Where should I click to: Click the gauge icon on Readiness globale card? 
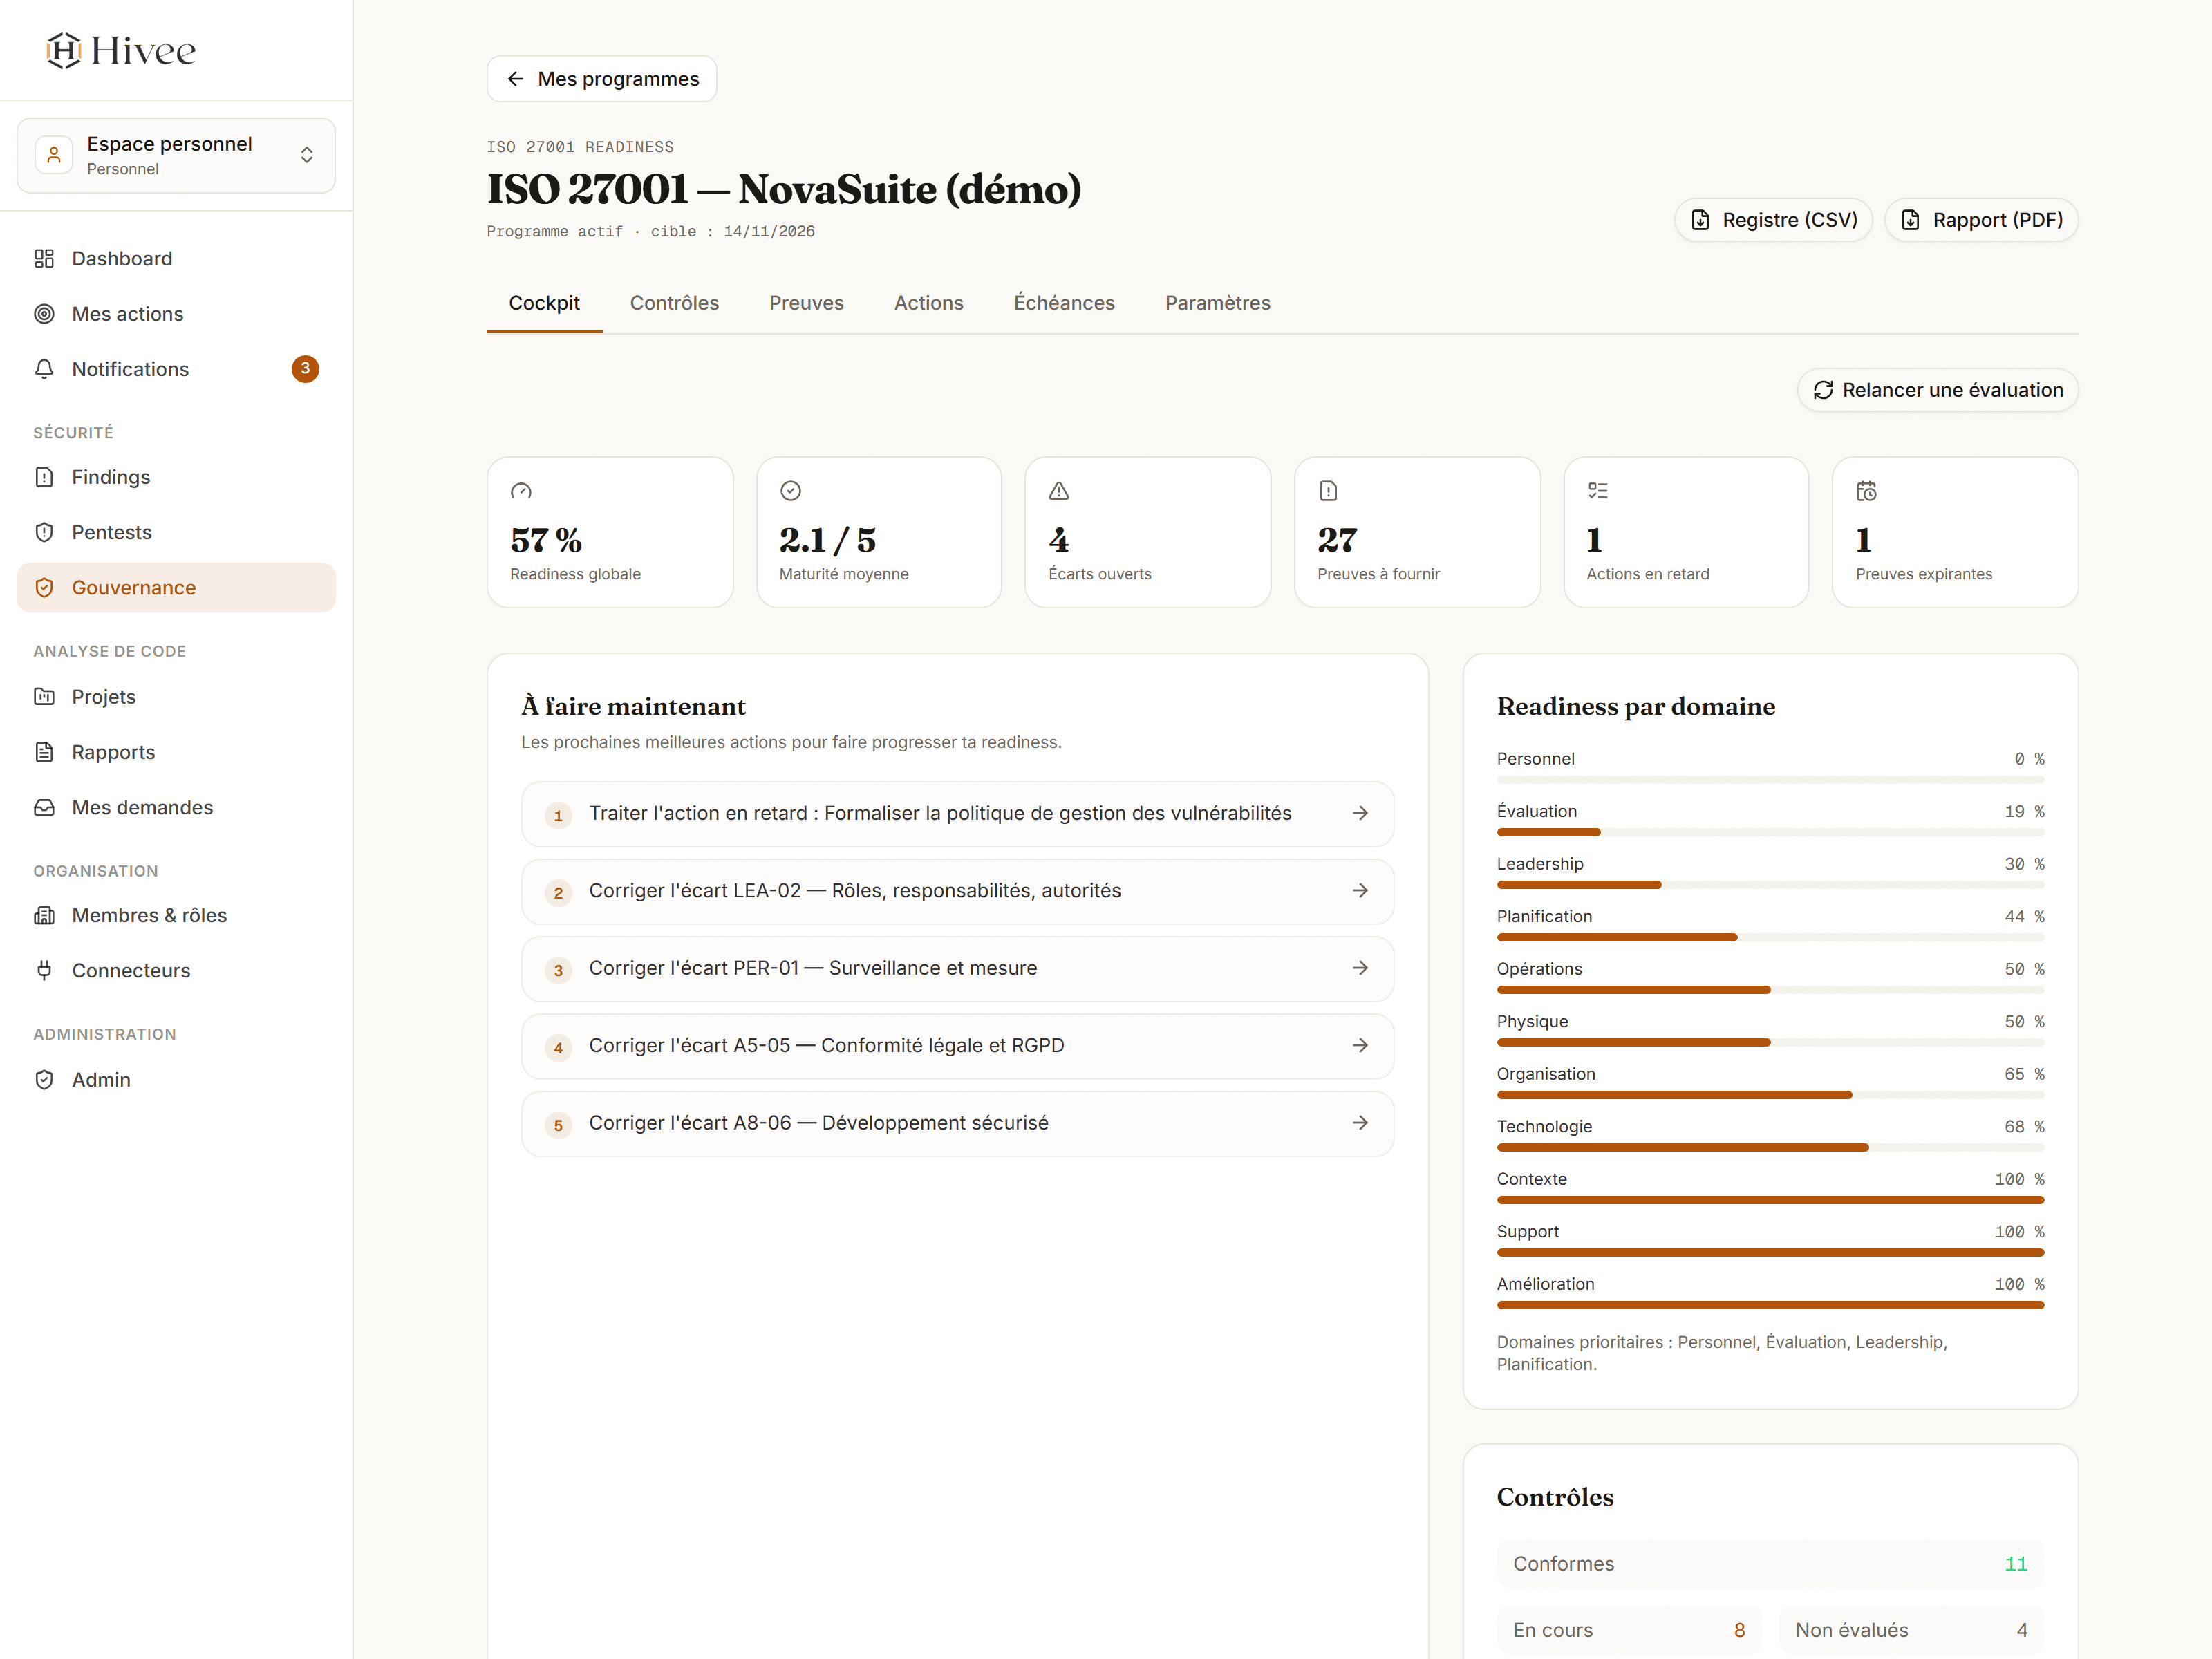click(x=521, y=491)
